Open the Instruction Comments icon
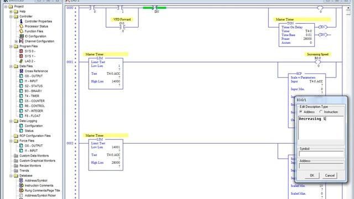This screenshot has height=199, width=354. (21, 185)
